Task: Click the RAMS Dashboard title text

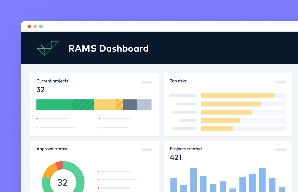Action: (x=108, y=49)
